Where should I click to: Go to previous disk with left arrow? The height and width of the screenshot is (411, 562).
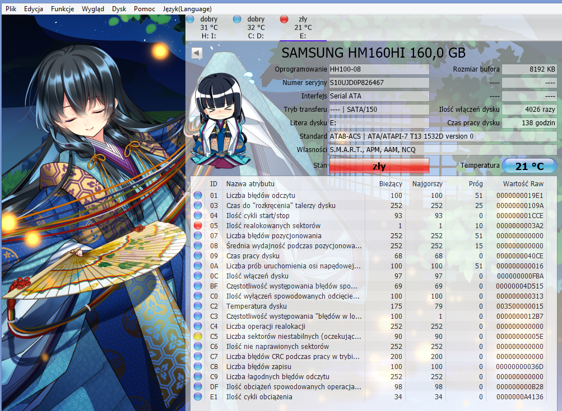197,53
